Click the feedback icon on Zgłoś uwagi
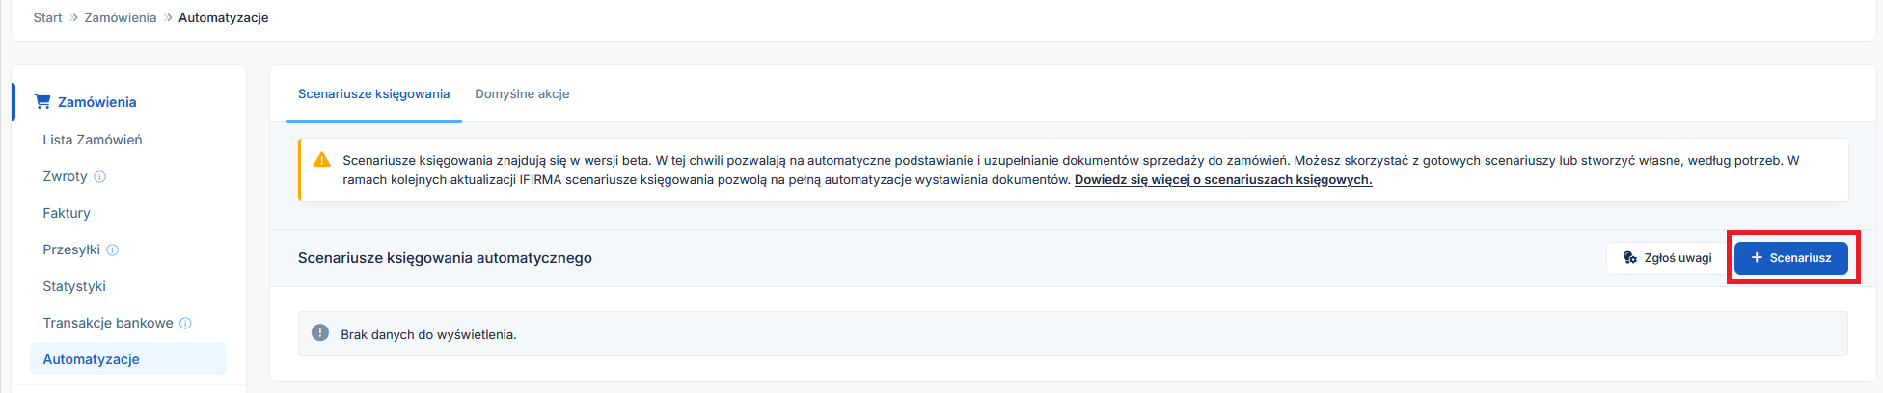This screenshot has height=393, width=1883. tap(1630, 258)
